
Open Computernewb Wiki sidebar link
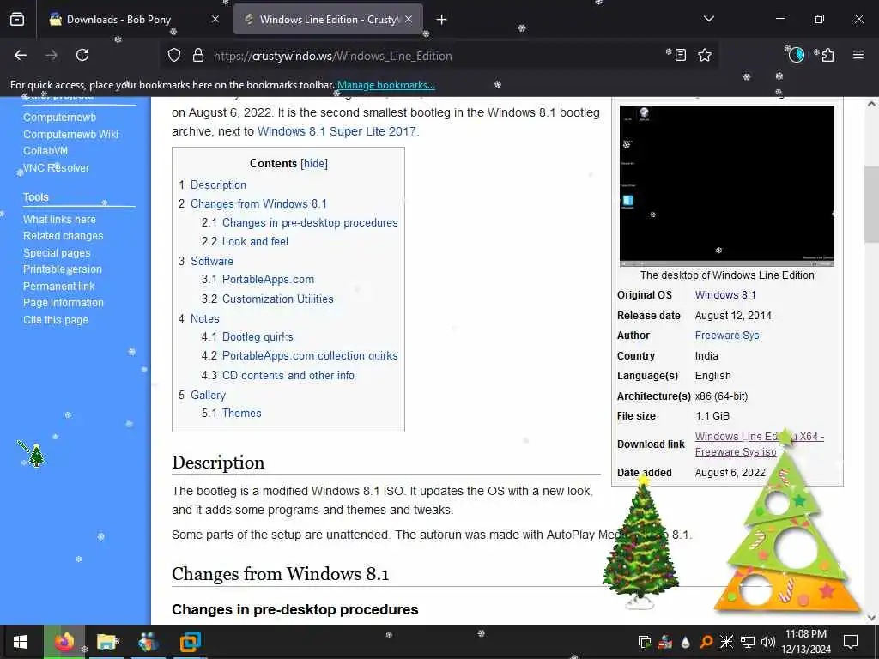tap(70, 135)
